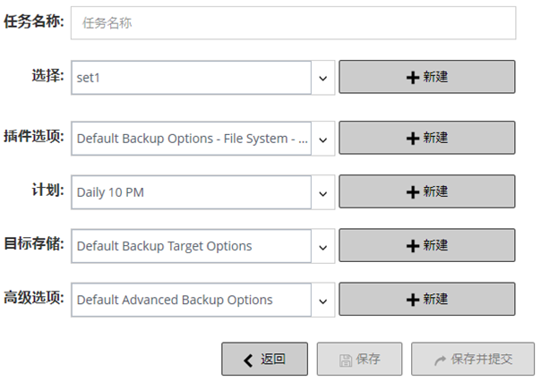Screen dimensions: 541x381
Task: Click the set1 selection combo box
Action: (x=191, y=77)
